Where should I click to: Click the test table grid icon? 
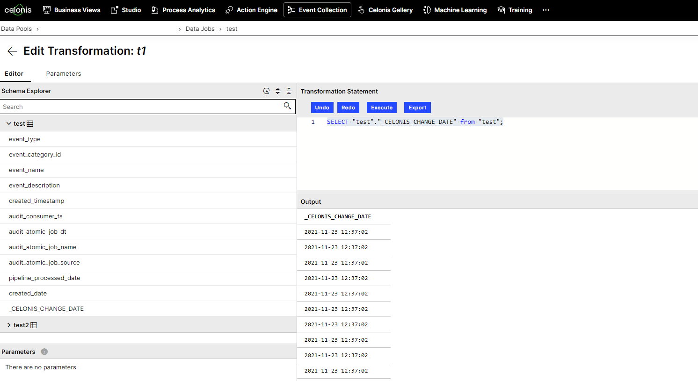pyautogui.click(x=30, y=124)
